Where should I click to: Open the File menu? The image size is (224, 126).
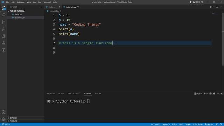pyautogui.click(x=8, y=2)
